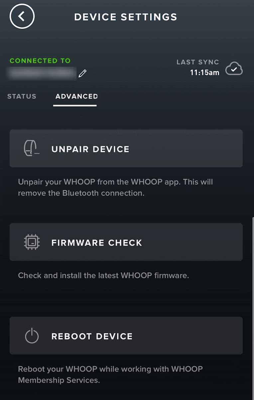Screen dimensions: 254x400
Task: Click the blurred connected device name
Action: [x=42, y=74]
